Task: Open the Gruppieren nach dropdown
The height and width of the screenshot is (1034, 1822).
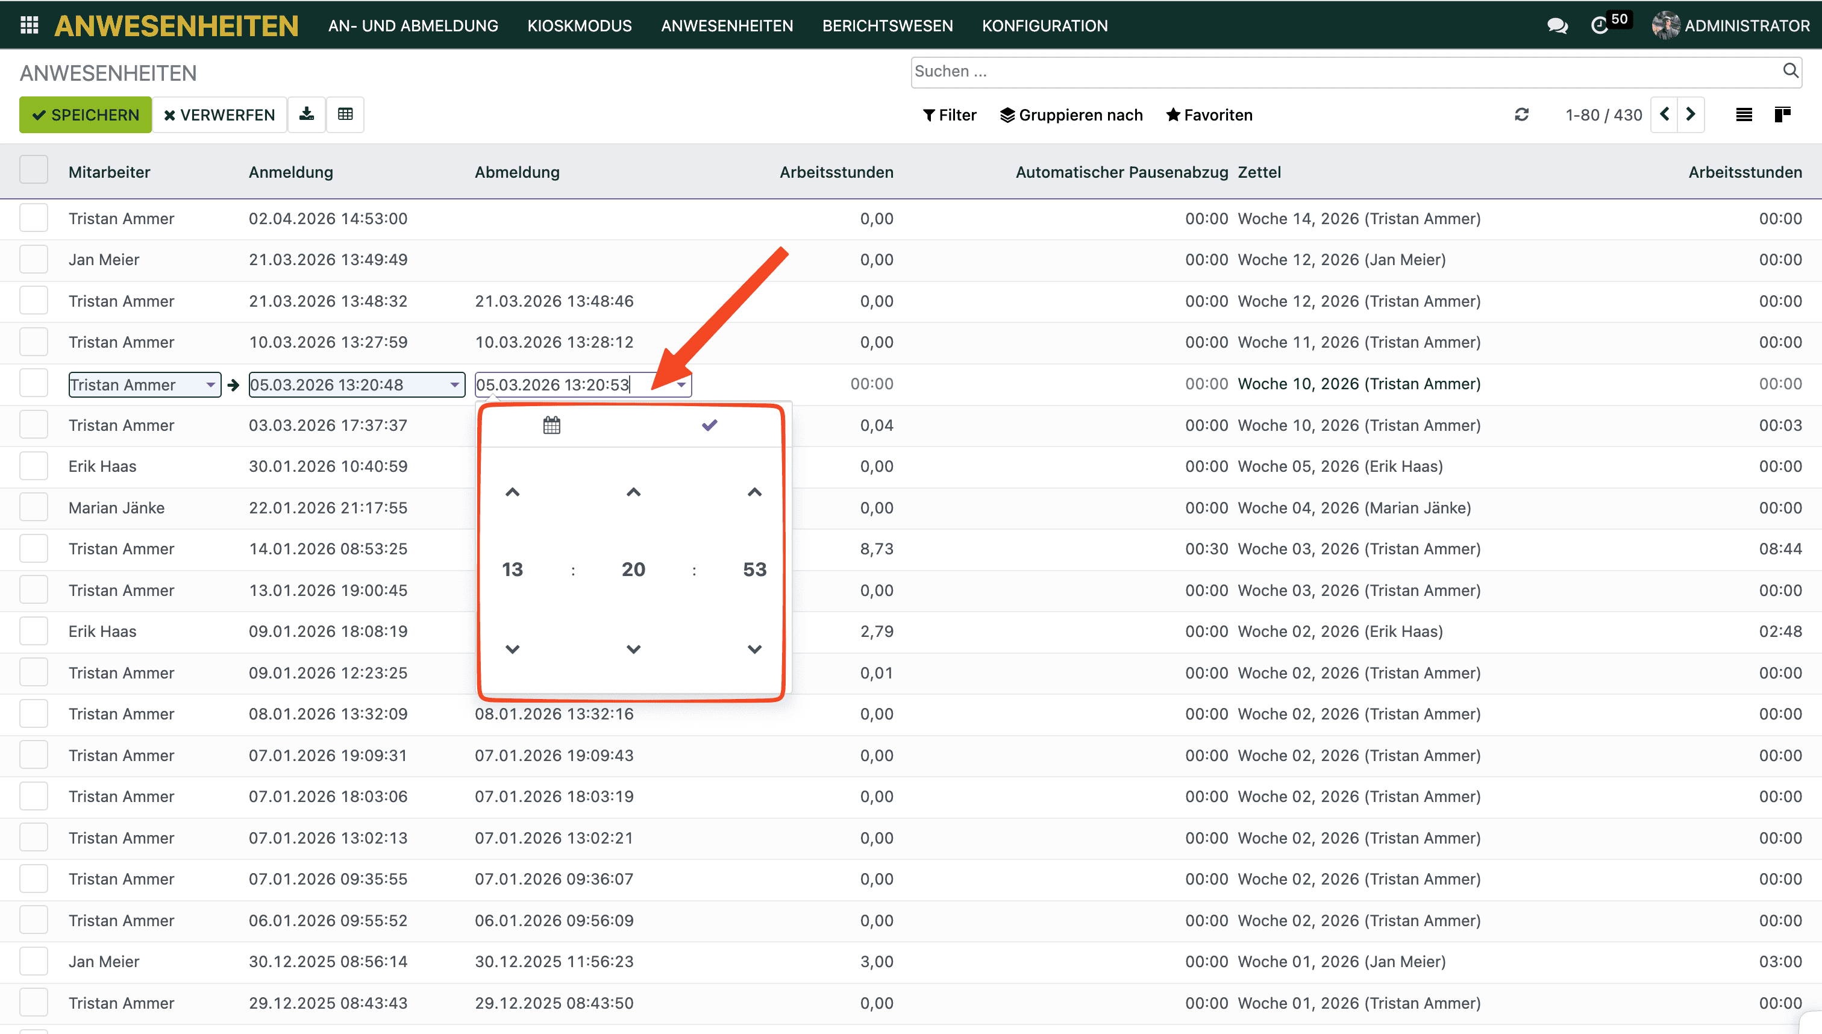Action: [1071, 115]
